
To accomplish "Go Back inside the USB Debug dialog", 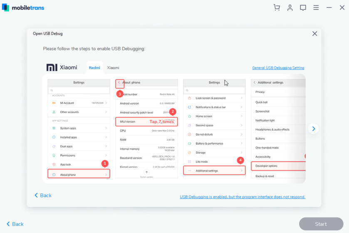I will point(43,196).
